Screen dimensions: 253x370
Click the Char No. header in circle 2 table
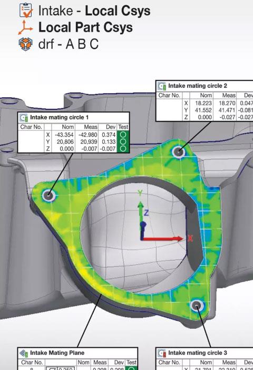(x=169, y=95)
